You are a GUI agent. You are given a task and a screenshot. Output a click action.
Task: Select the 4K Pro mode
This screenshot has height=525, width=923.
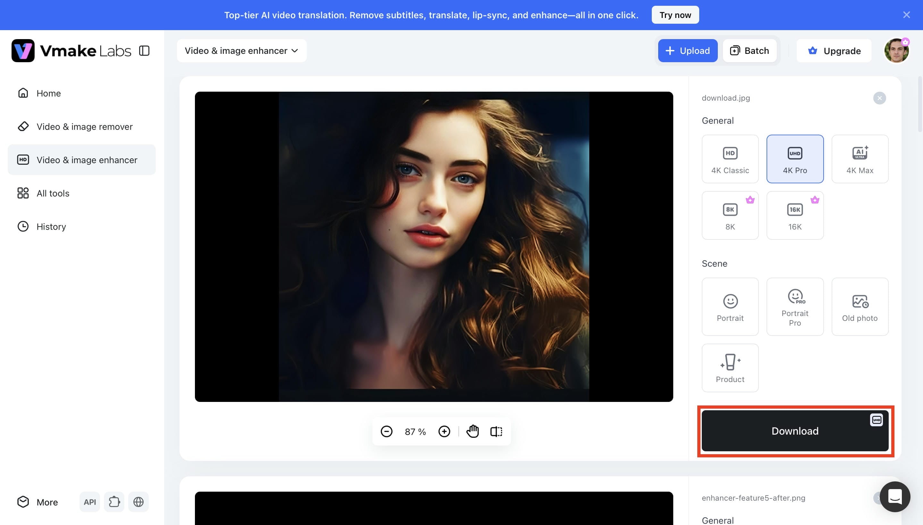click(x=795, y=159)
